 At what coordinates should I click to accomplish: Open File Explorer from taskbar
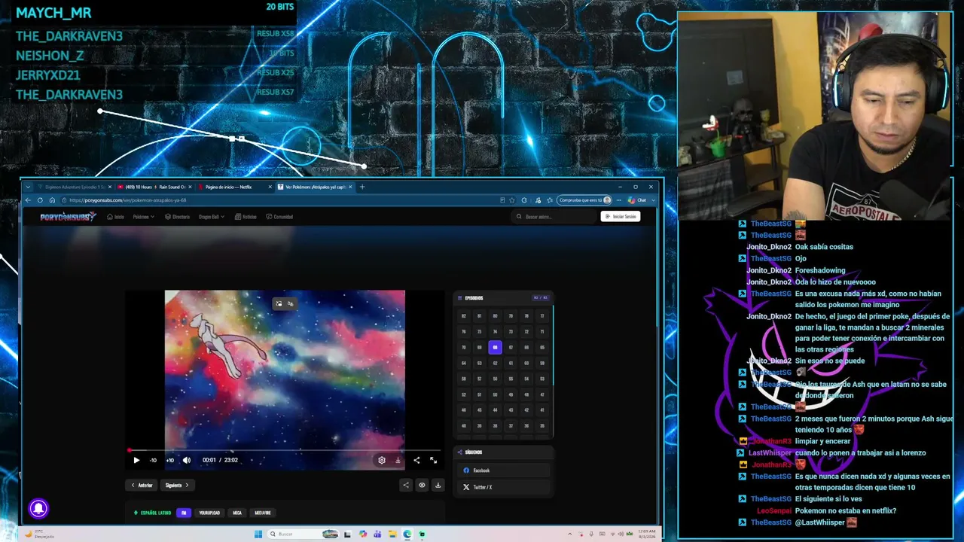tap(392, 534)
